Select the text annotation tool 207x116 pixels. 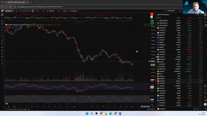[x=2, y=33]
